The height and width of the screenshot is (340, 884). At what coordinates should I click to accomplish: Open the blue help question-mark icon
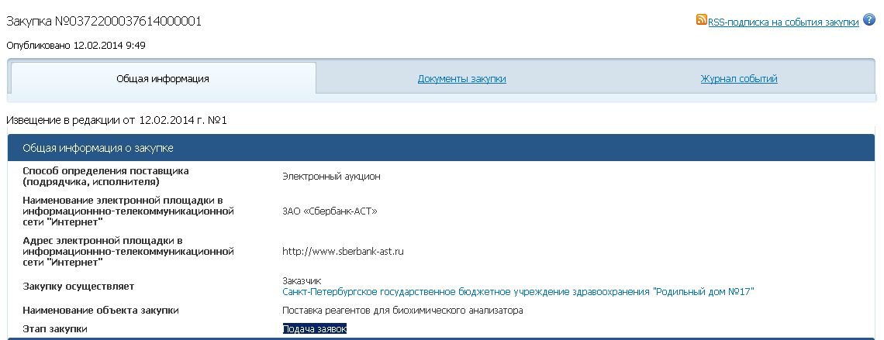coord(868,19)
